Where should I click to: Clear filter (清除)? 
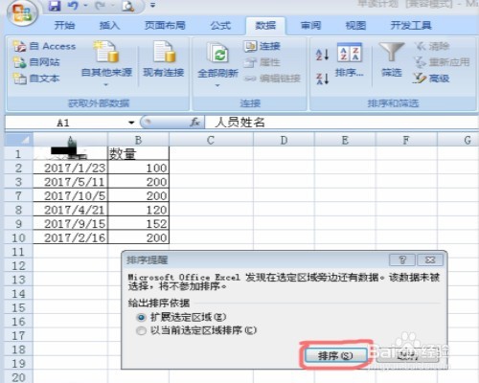(432, 46)
